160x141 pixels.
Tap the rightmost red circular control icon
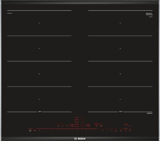coord(130,131)
